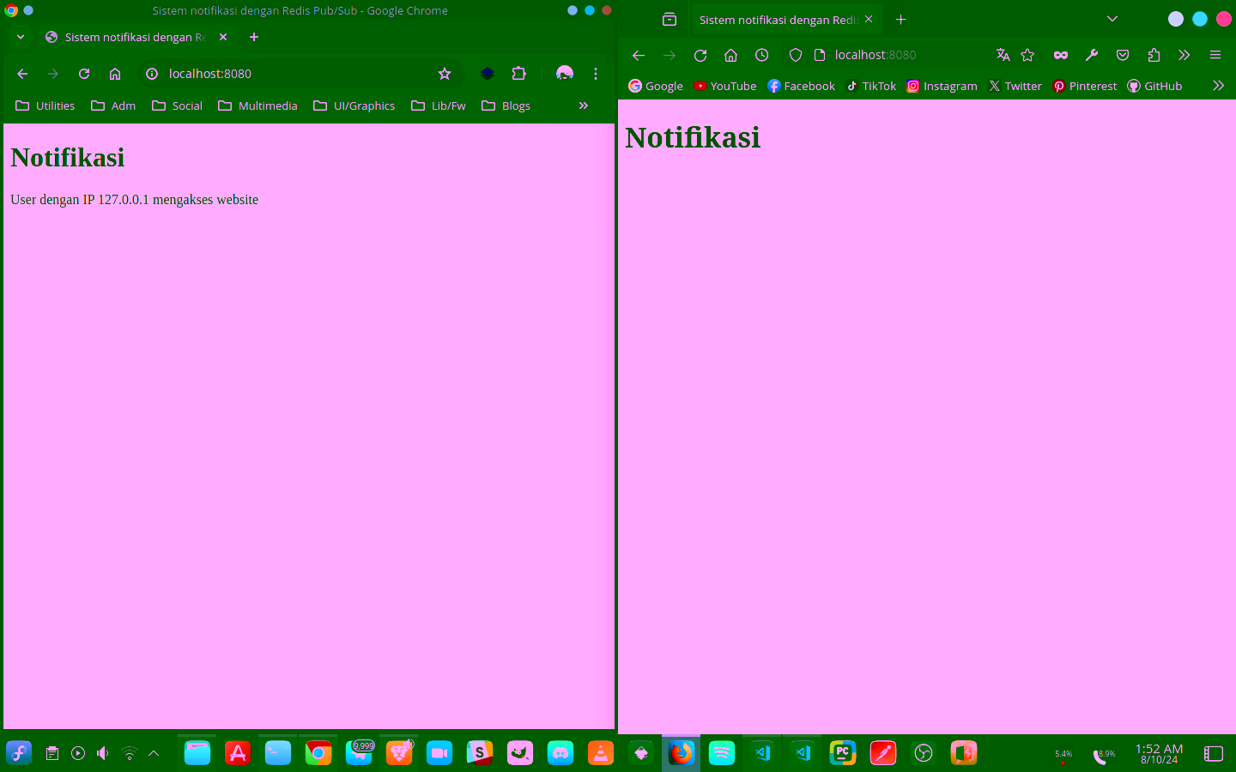Bookmark the page with Chrome's star icon
This screenshot has width=1236, height=772.
coord(445,74)
